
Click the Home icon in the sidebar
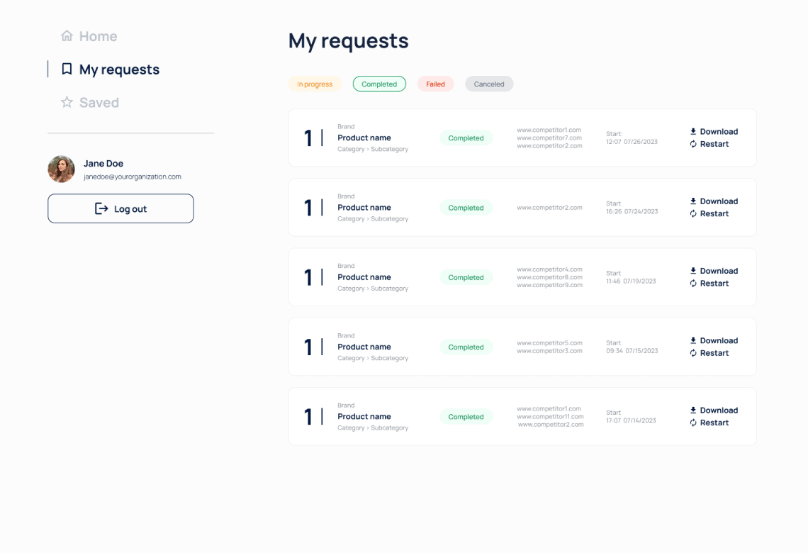[x=67, y=35]
